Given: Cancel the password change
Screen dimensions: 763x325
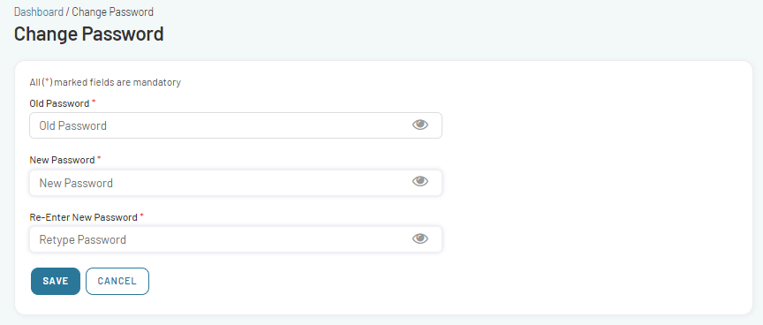Looking at the screenshot, I should [x=117, y=281].
